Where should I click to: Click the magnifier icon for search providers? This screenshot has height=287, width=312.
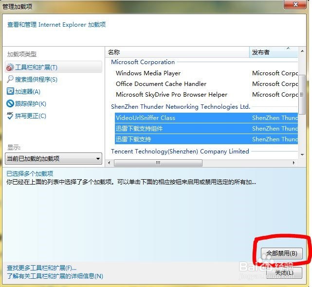pos(10,79)
